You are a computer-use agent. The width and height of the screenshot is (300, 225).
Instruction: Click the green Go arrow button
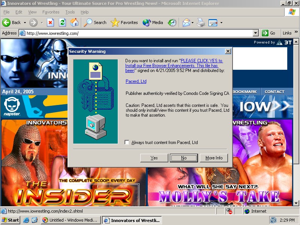265,33
